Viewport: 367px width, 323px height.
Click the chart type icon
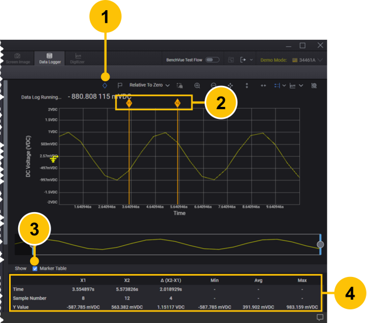point(293,85)
